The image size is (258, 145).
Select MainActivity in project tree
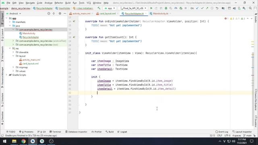coord(29,33)
